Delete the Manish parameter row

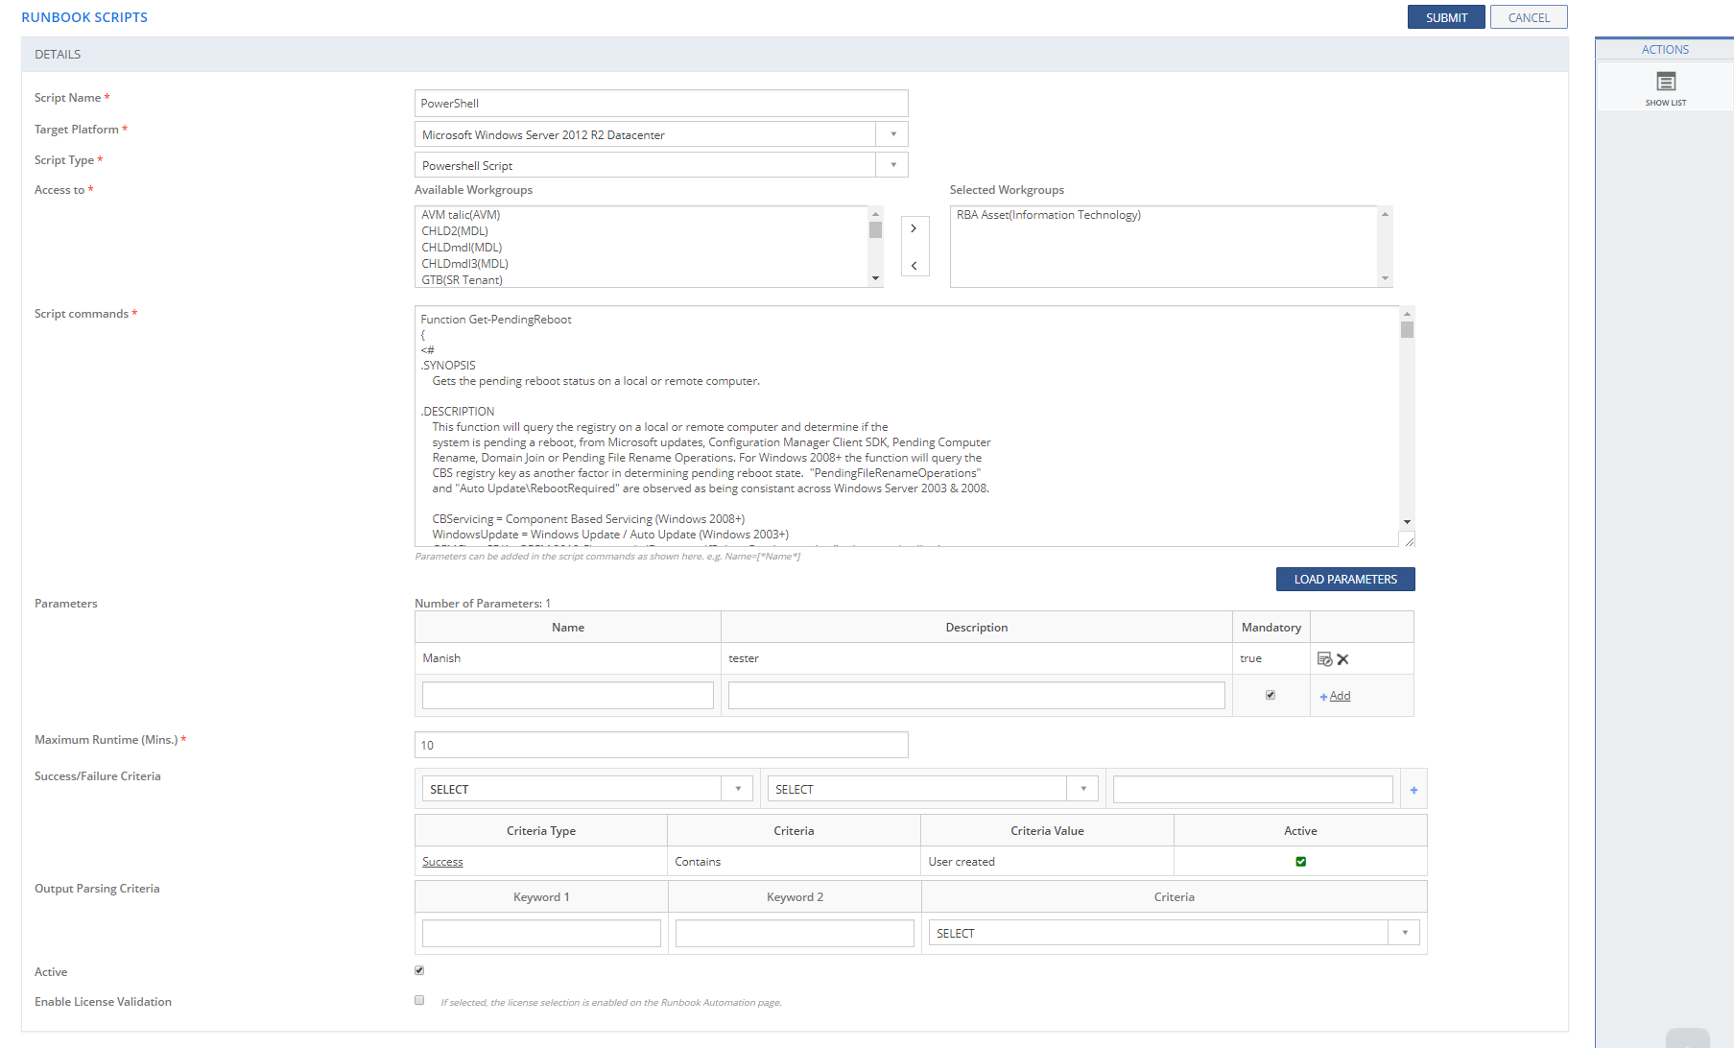(1343, 659)
